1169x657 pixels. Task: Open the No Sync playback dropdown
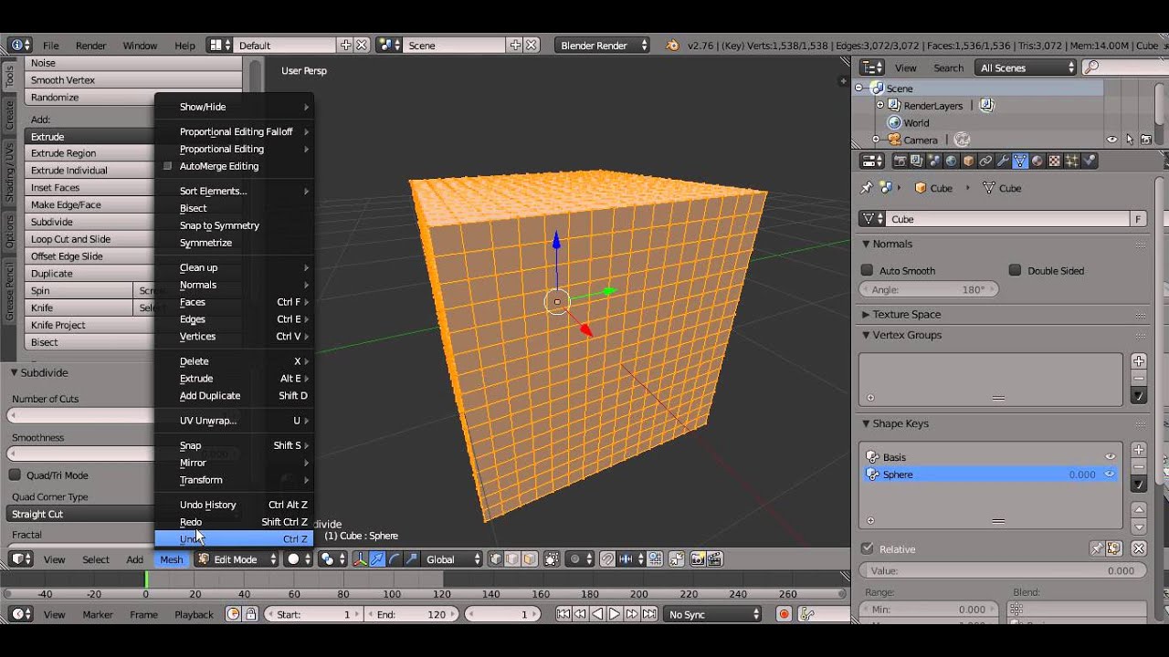[x=712, y=614]
